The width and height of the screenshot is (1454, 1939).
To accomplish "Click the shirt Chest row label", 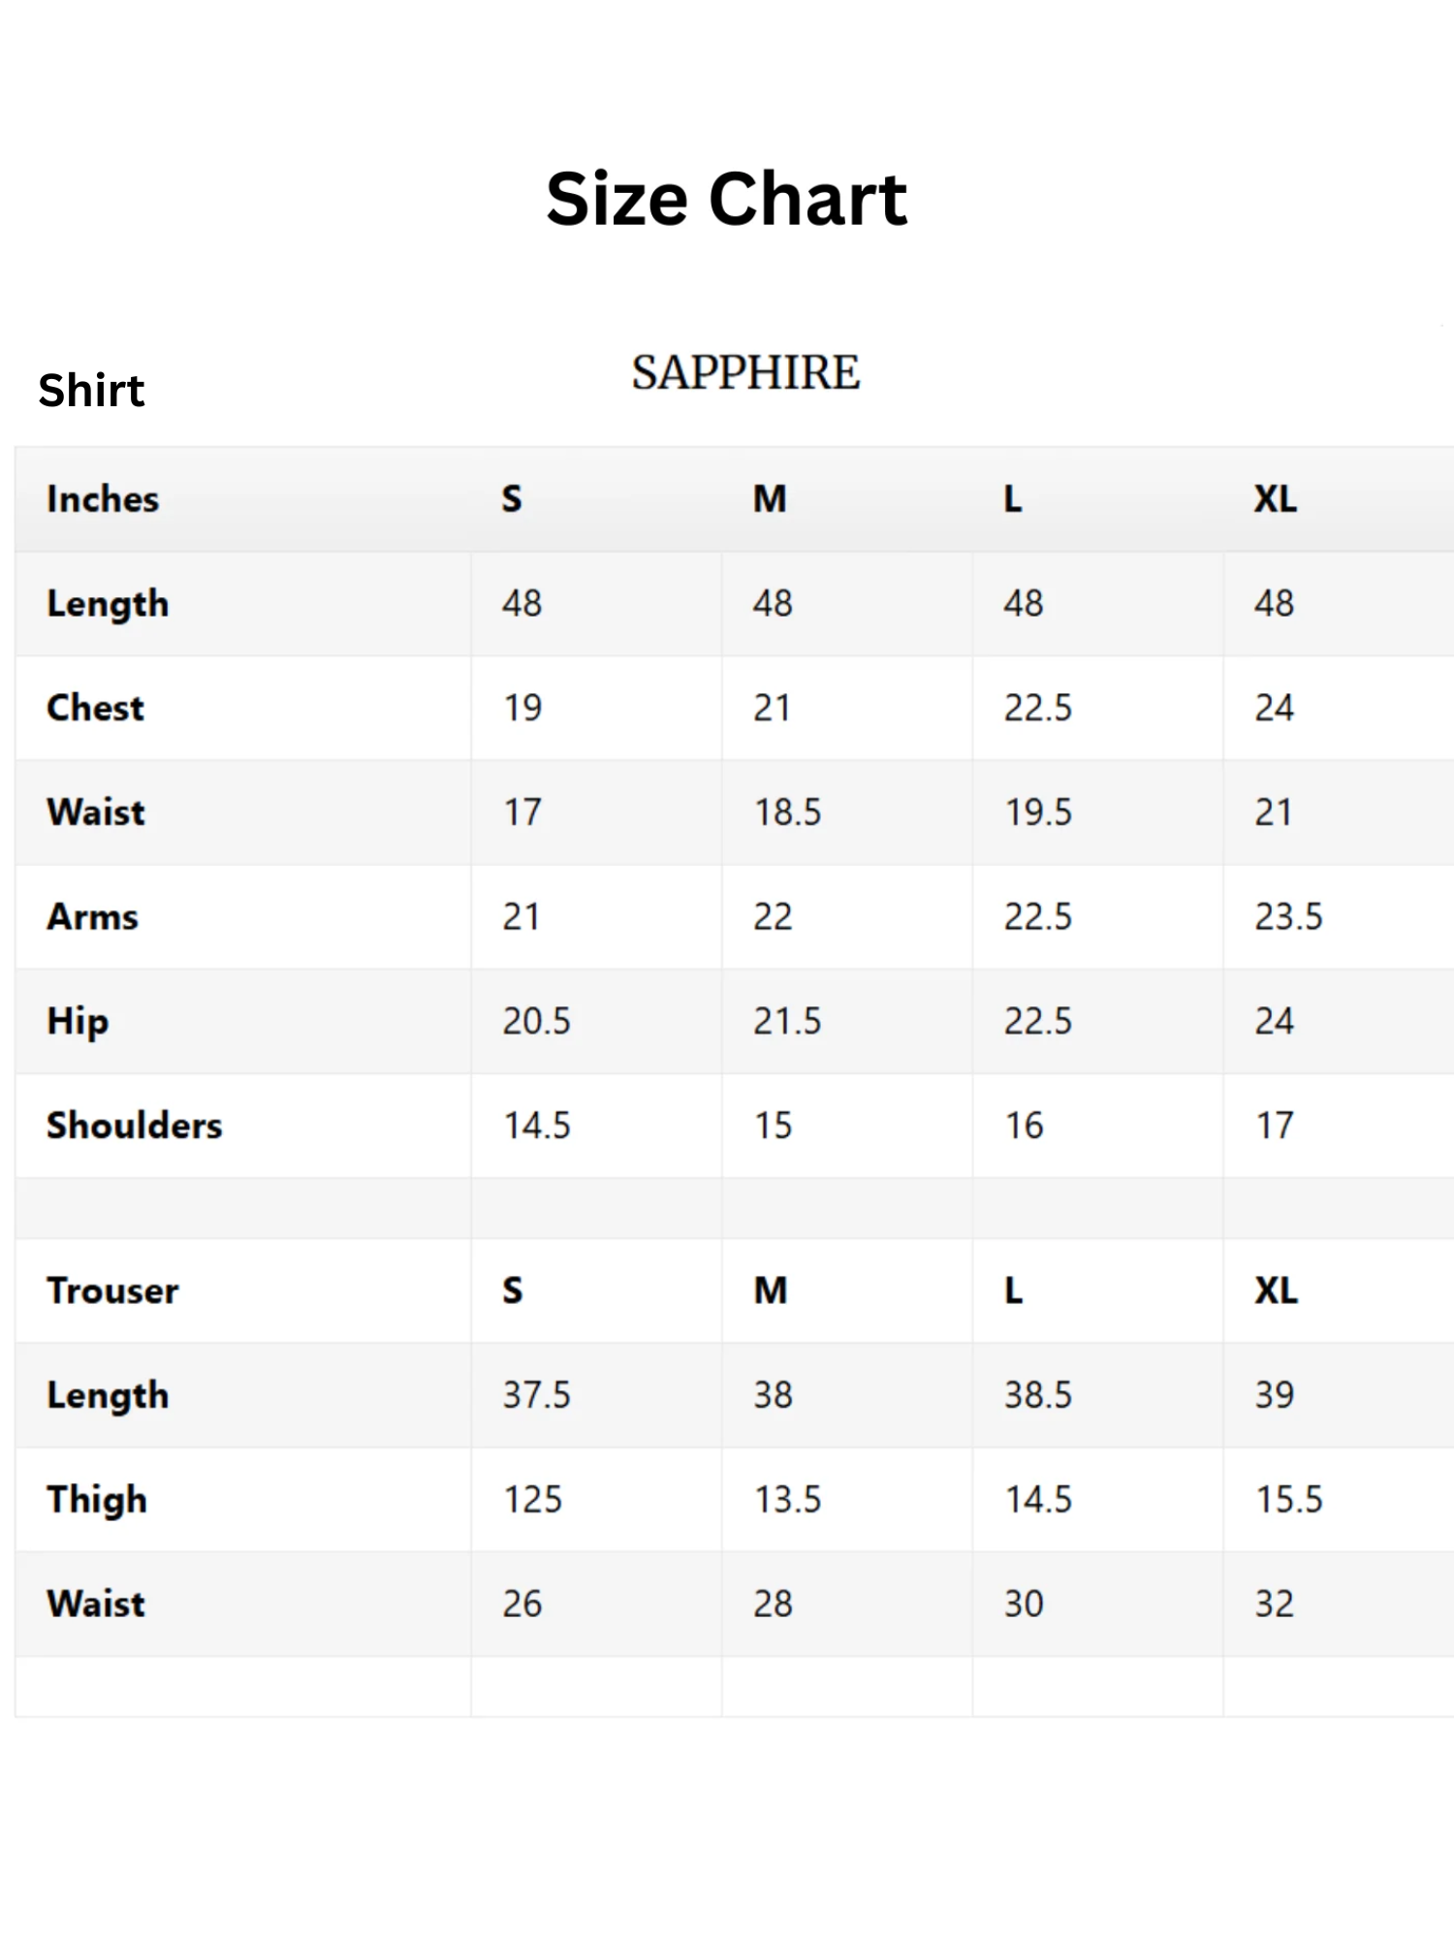I will [x=95, y=708].
